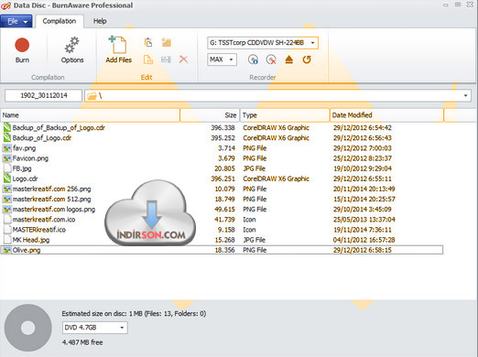Sort by the Name column header
This screenshot has height=357, width=478.
(90, 115)
